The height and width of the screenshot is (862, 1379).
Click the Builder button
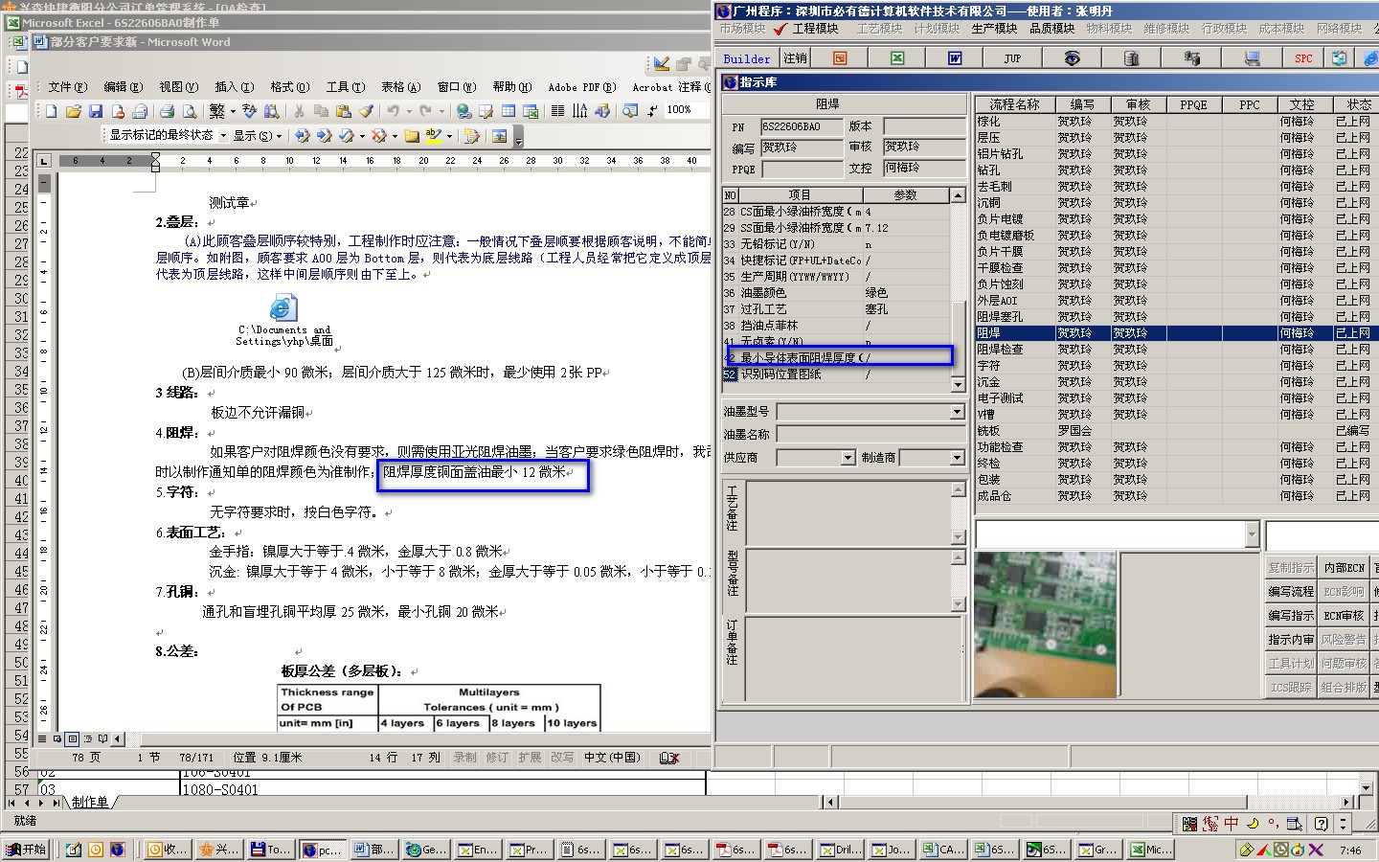[x=747, y=58]
